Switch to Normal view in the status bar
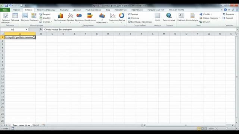The image size is (239, 134). coord(199,128)
